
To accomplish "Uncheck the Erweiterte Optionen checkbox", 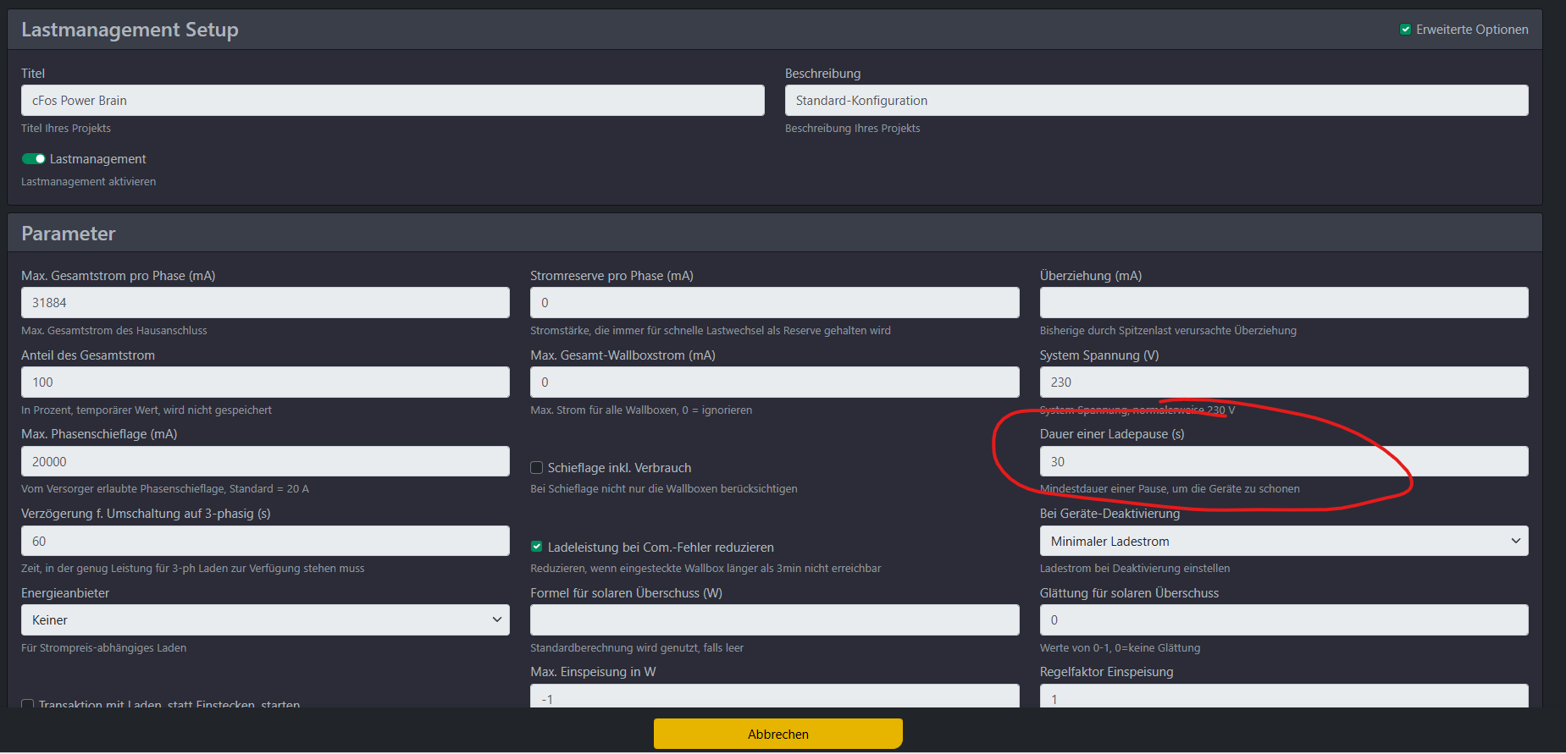I will point(1405,30).
